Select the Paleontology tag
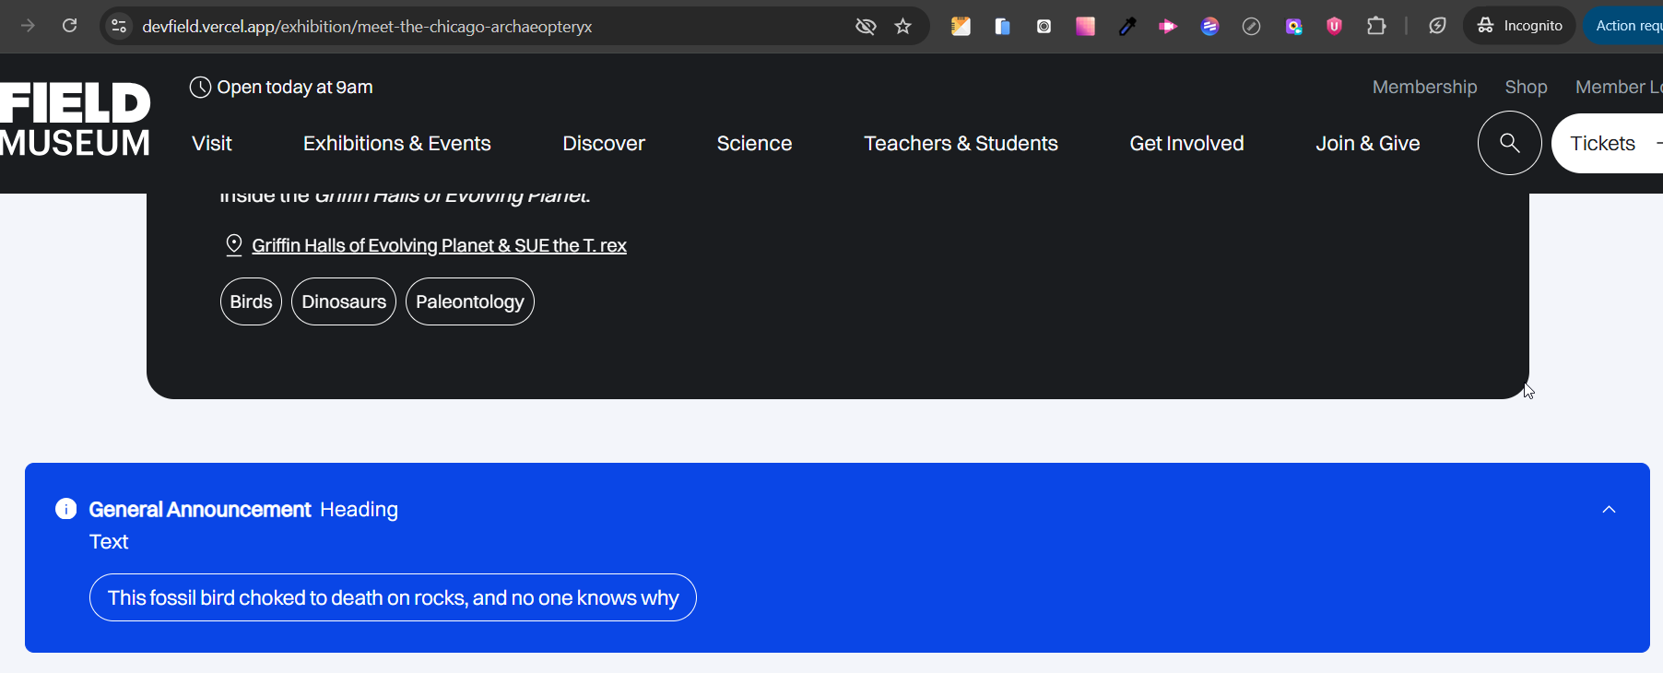Viewport: 1663px width, 673px height. click(x=470, y=301)
